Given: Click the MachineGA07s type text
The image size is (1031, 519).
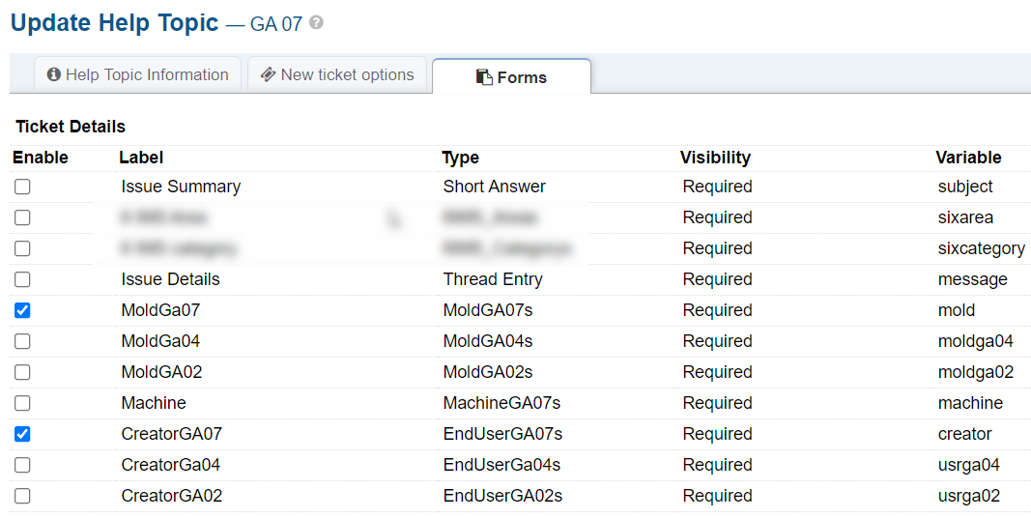Looking at the screenshot, I should click(501, 403).
